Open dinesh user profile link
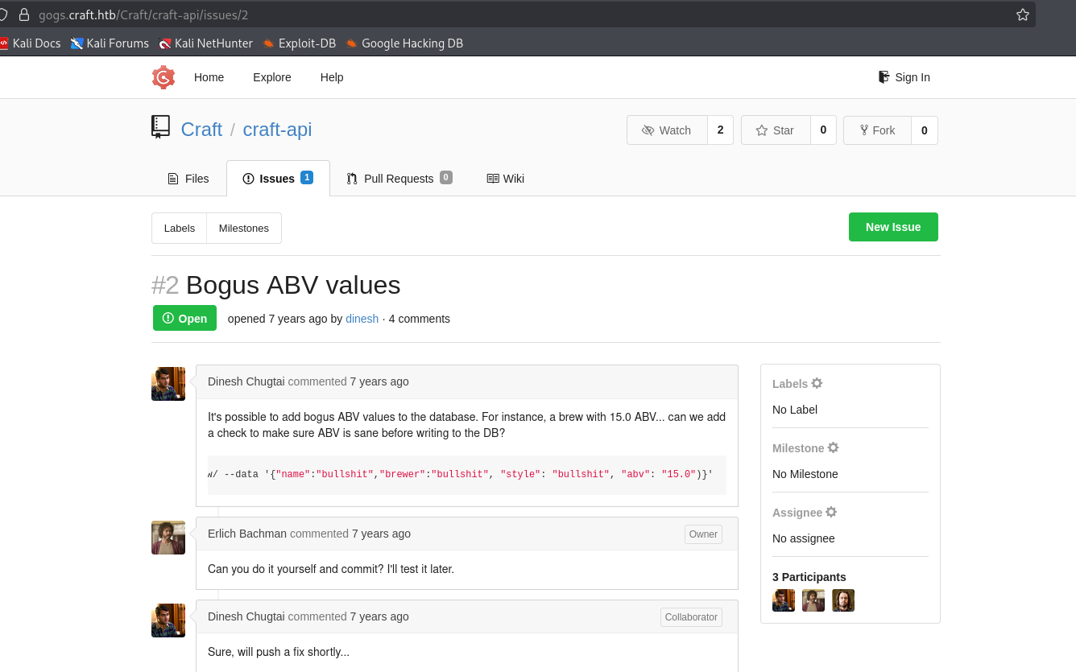This screenshot has height=672, width=1076. pos(362,319)
